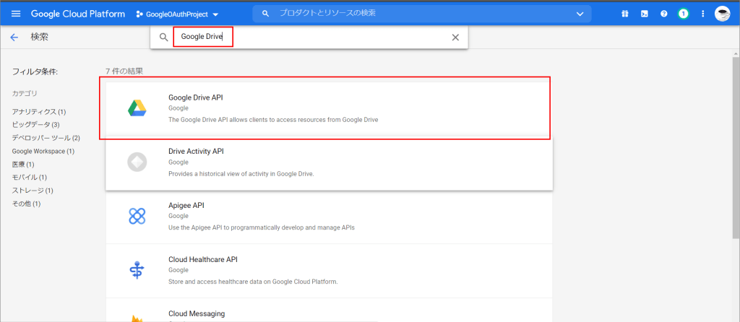This screenshot has height=322, width=740.
Task: Open the three-dot settings menu
Action: click(x=703, y=14)
